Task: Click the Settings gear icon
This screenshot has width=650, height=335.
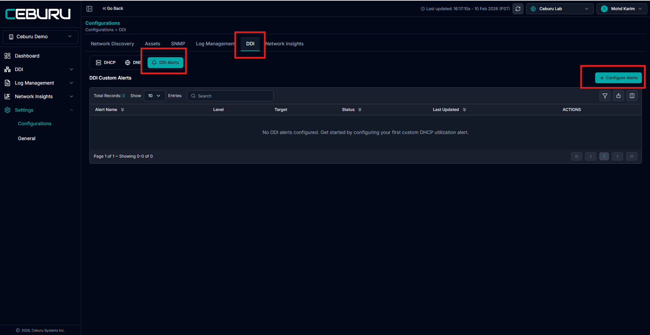Action: pos(7,110)
